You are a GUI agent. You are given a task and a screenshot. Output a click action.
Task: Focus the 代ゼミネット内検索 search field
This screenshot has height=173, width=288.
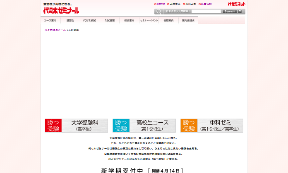206,12
